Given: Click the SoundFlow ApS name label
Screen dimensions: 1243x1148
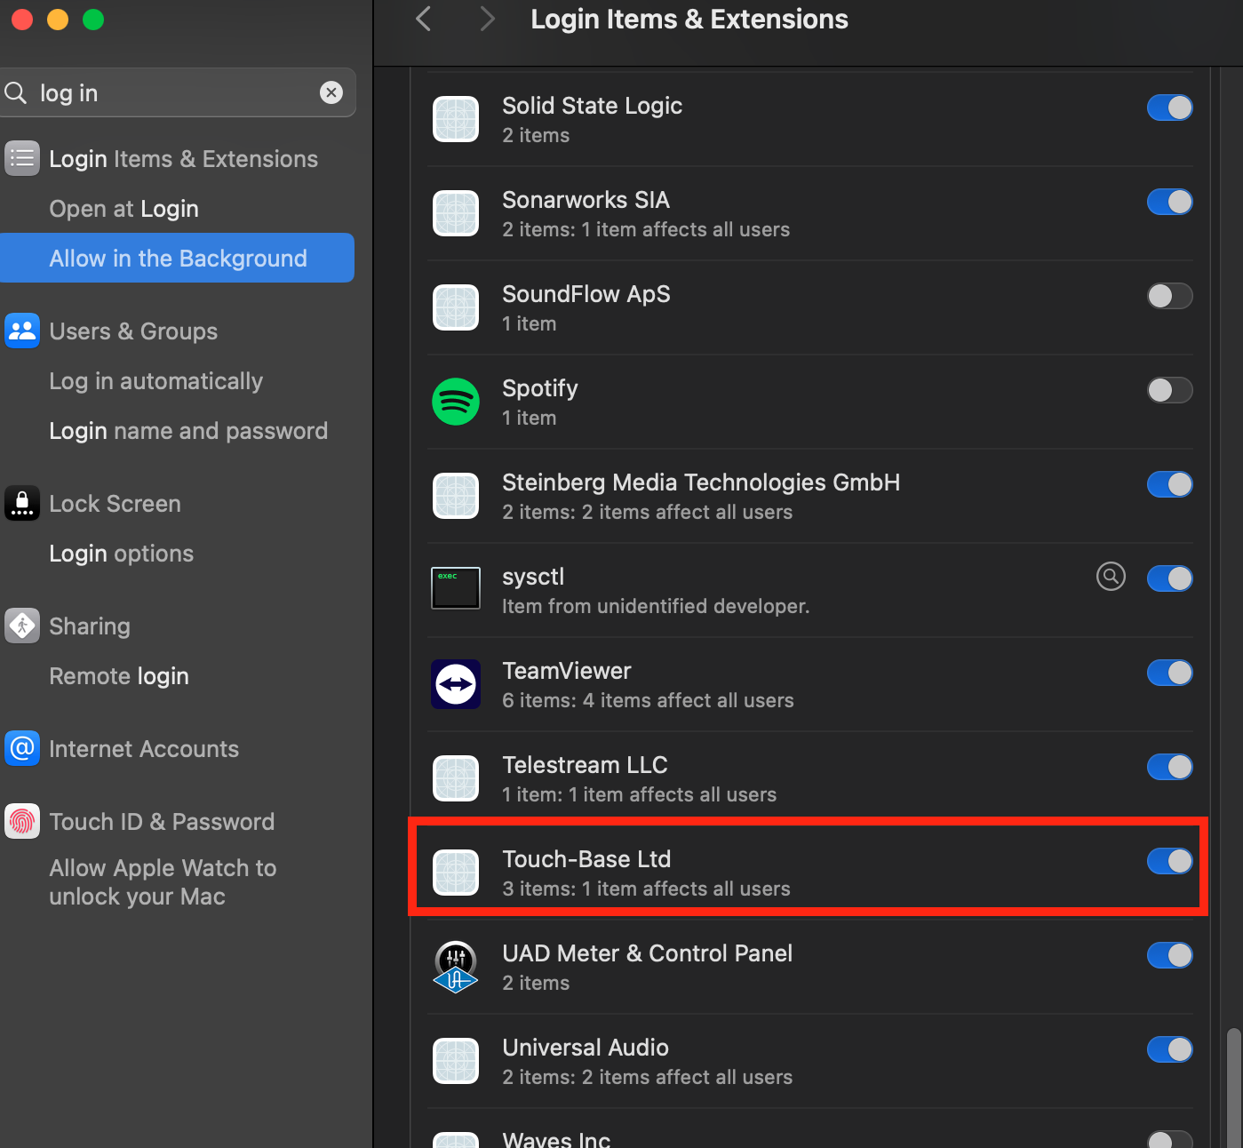Looking at the screenshot, I should [586, 294].
